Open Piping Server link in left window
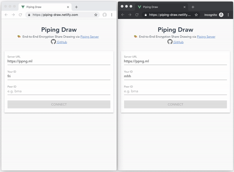This screenshot has width=234, height=172. [90, 37]
